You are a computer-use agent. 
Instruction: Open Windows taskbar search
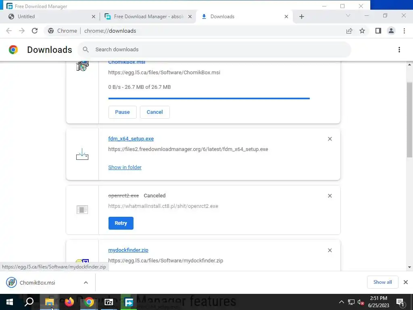(29, 302)
